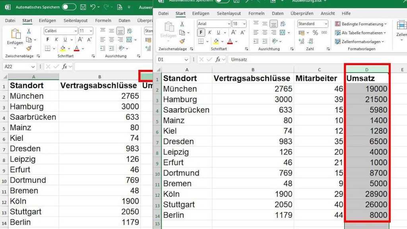Click Format Painter brush in left window
Screen dimensions: 407x229
(29, 48)
